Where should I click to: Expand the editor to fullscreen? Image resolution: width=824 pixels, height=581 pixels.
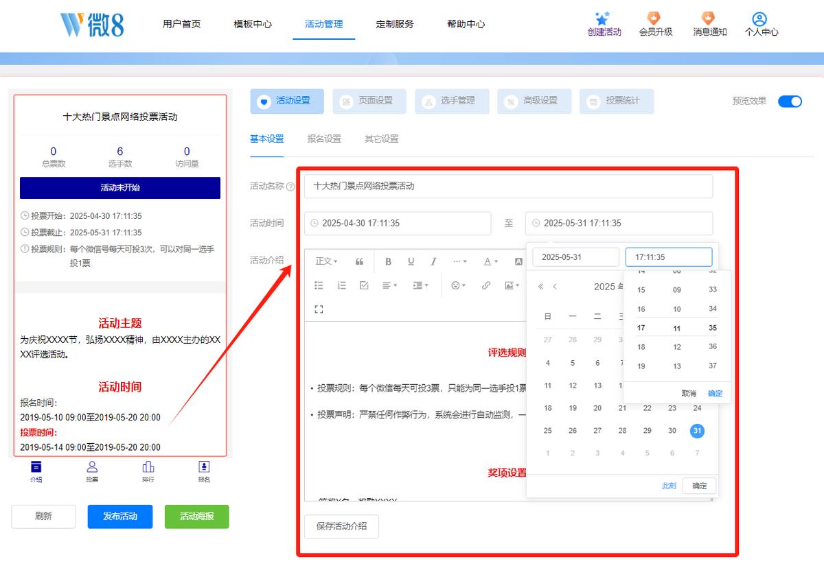point(319,309)
